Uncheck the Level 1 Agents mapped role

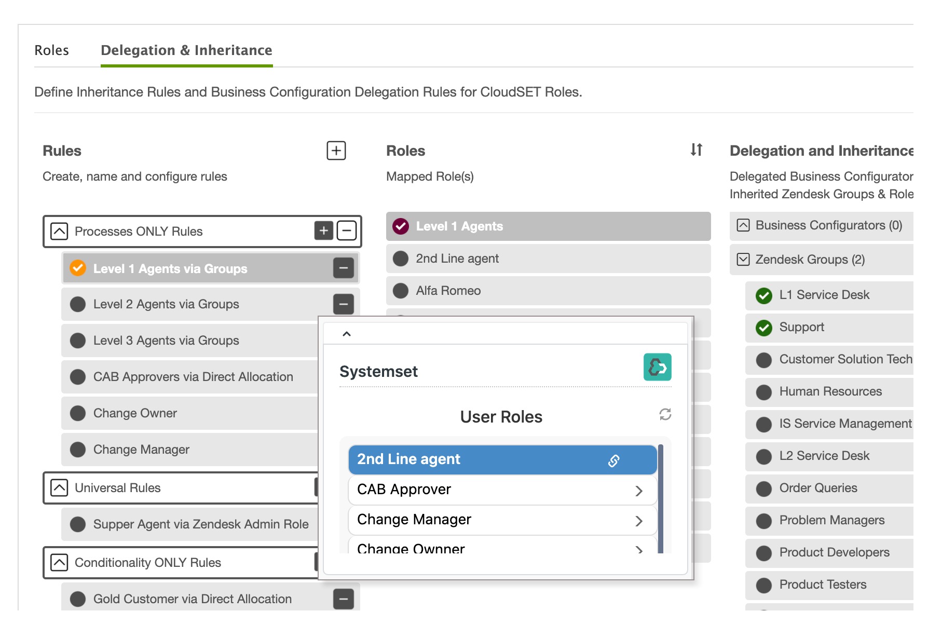click(401, 226)
